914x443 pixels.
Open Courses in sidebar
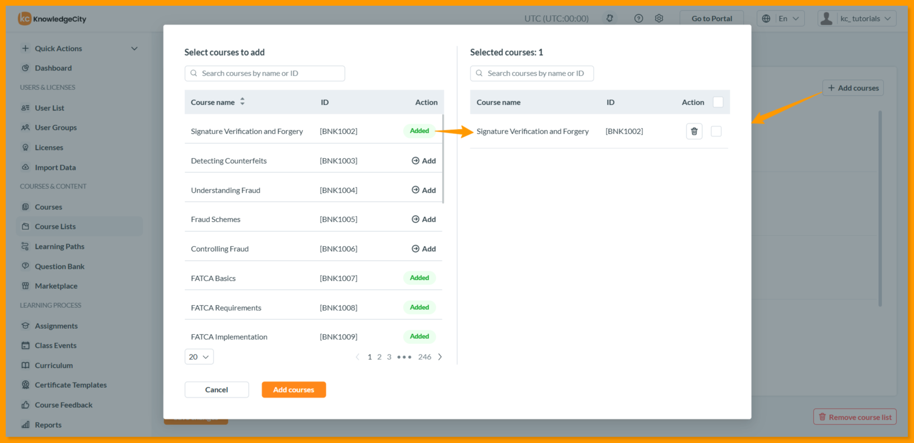click(49, 207)
